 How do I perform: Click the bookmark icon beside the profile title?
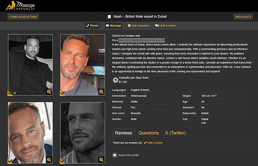pyautogui.click(x=109, y=17)
